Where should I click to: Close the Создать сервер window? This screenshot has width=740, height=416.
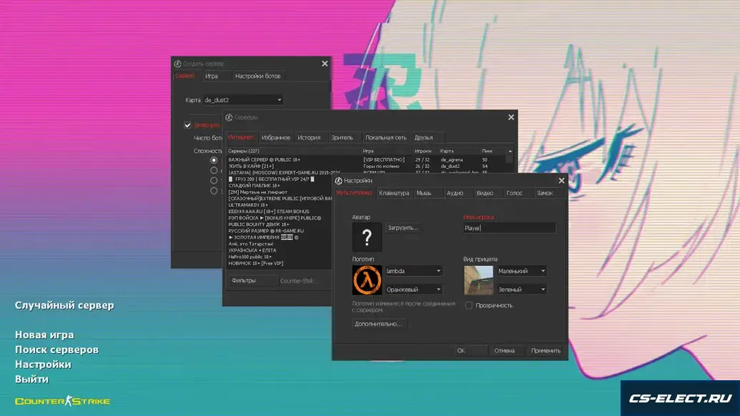pyautogui.click(x=325, y=64)
